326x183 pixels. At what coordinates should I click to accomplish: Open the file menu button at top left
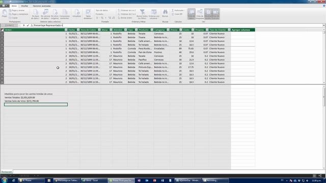5,6
